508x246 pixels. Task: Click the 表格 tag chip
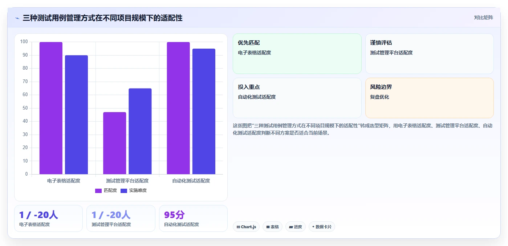[x=272, y=227]
